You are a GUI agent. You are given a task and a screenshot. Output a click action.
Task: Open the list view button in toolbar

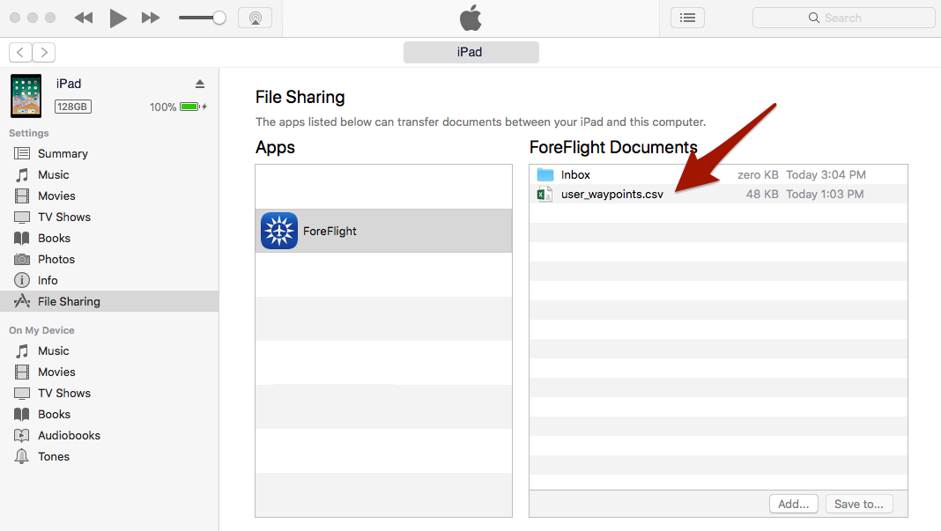[x=688, y=18]
